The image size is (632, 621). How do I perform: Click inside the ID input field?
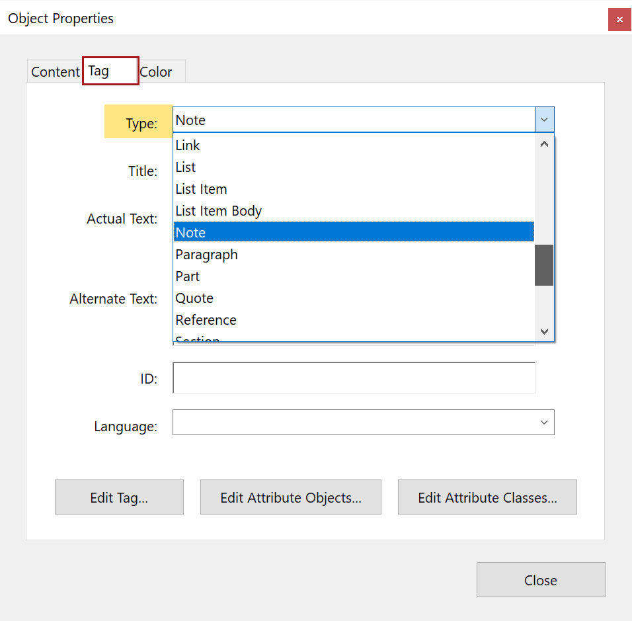click(x=354, y=378)
